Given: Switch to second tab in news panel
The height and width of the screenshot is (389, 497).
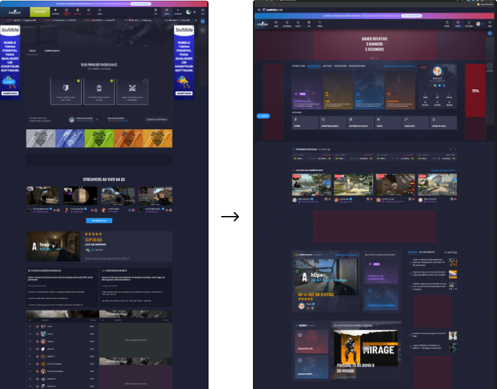Looking at the screenshot, I should [427, 252].
